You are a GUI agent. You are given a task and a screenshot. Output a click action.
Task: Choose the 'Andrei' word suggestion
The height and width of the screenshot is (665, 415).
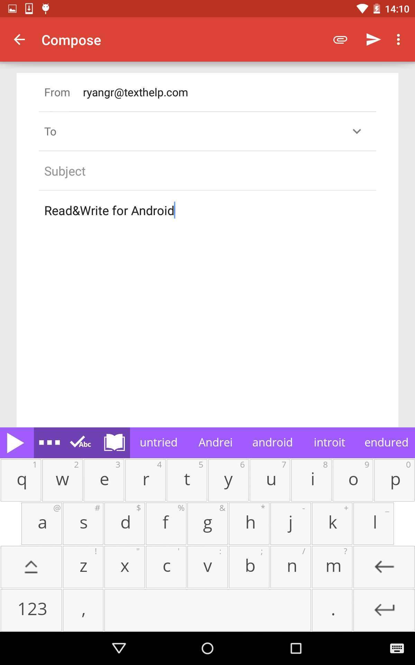[215, 443]
